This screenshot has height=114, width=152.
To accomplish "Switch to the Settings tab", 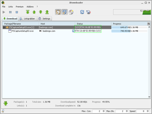I will click(x=45, y=18).
